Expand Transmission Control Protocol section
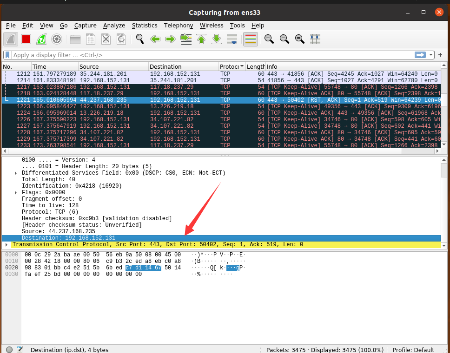The height and width of the screenshot is (353, 450). click(x=7, y=244)
